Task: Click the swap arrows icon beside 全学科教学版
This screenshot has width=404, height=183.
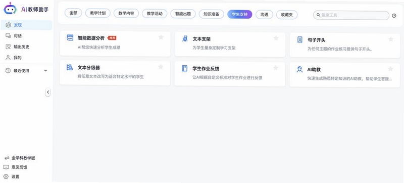Action: 7,158
